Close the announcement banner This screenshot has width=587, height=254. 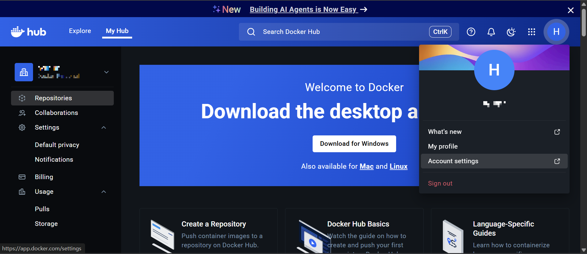tap(570, 10)
